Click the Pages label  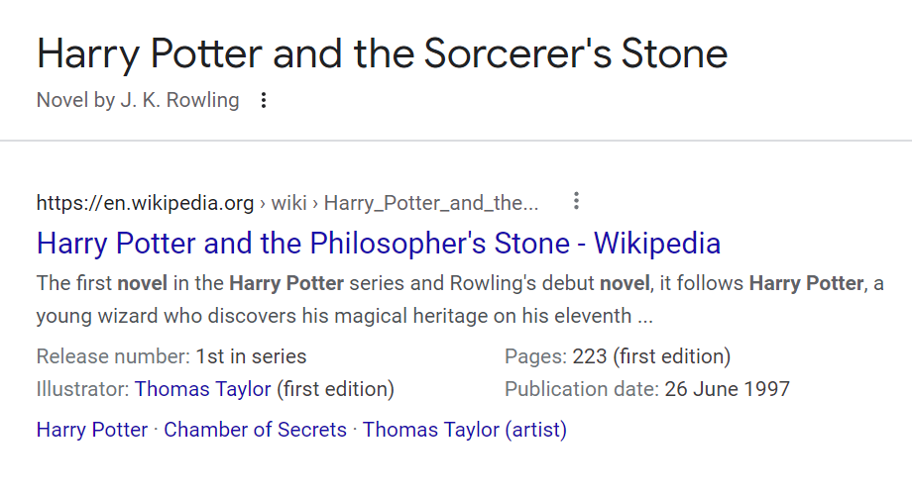(x=535, y=356)
